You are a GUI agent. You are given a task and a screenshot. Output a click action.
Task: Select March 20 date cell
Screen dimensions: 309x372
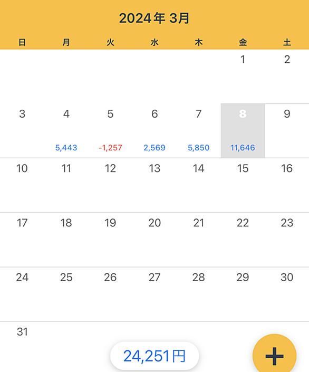[x=154, y=240]
